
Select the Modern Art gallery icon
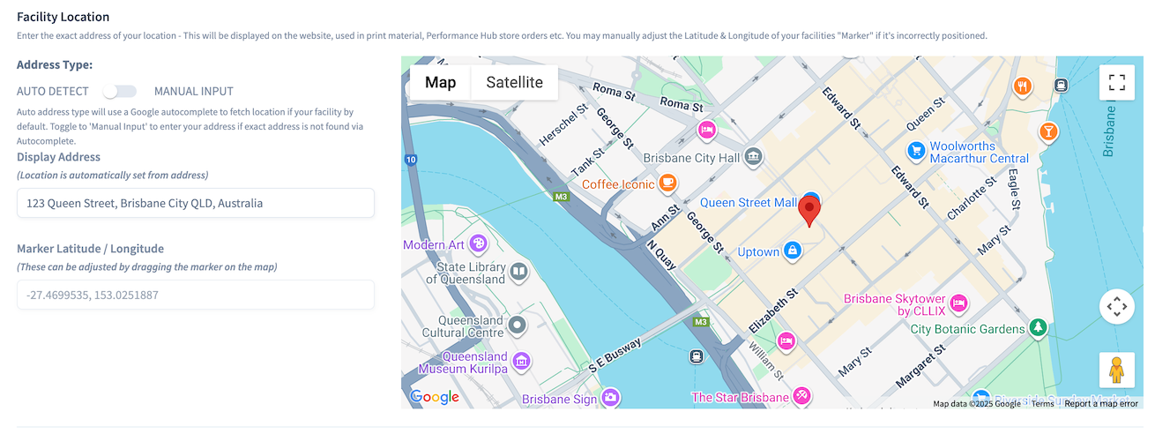tap(478, 243)
